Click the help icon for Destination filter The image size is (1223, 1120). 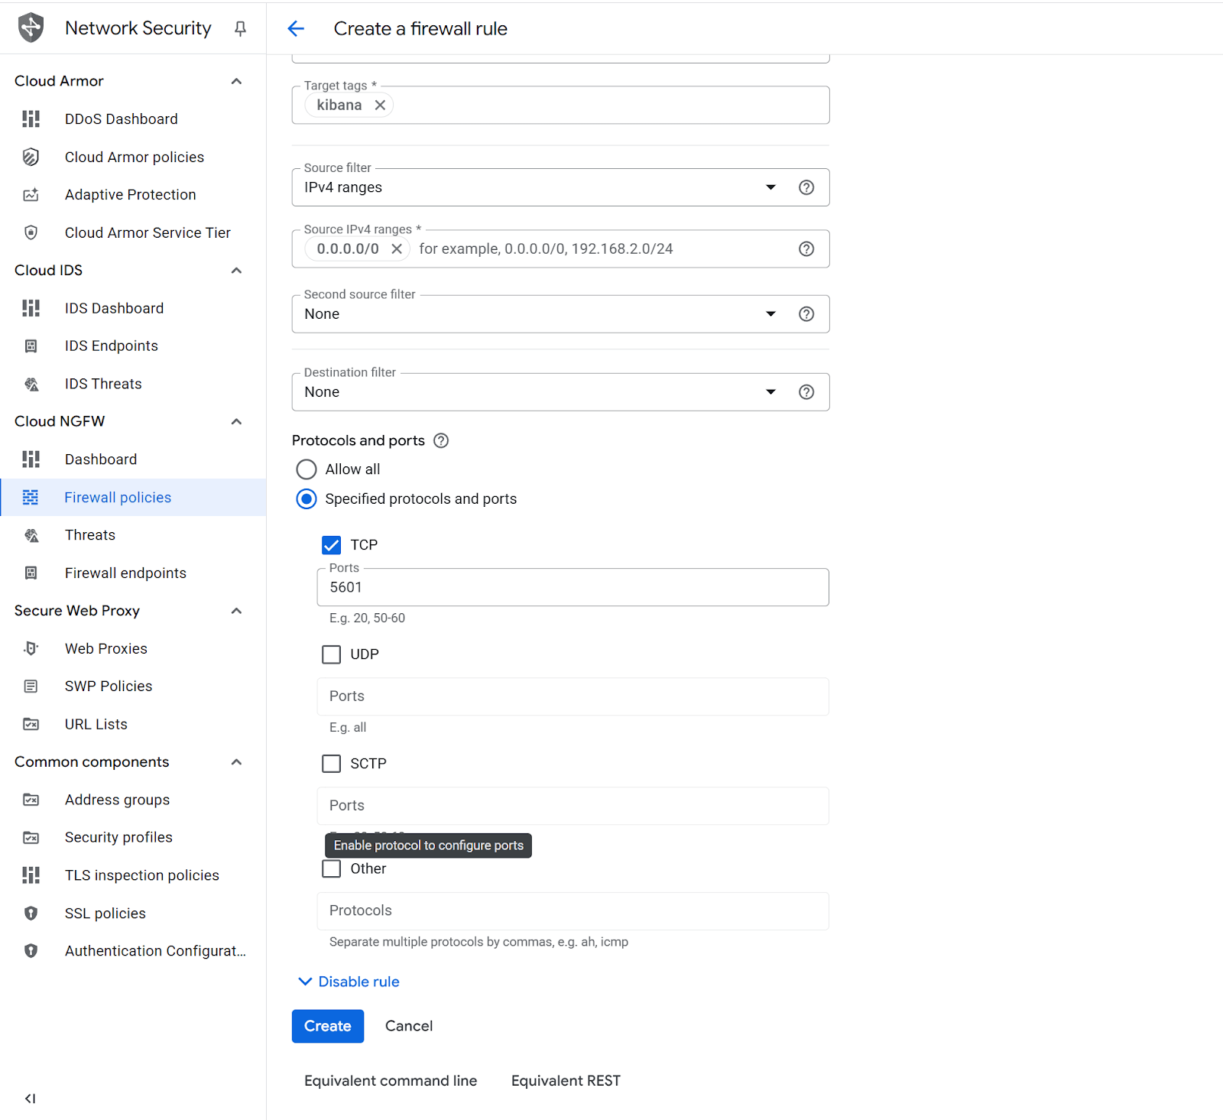806,392
